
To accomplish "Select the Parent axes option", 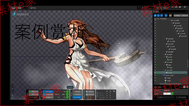I will [77, 94].
